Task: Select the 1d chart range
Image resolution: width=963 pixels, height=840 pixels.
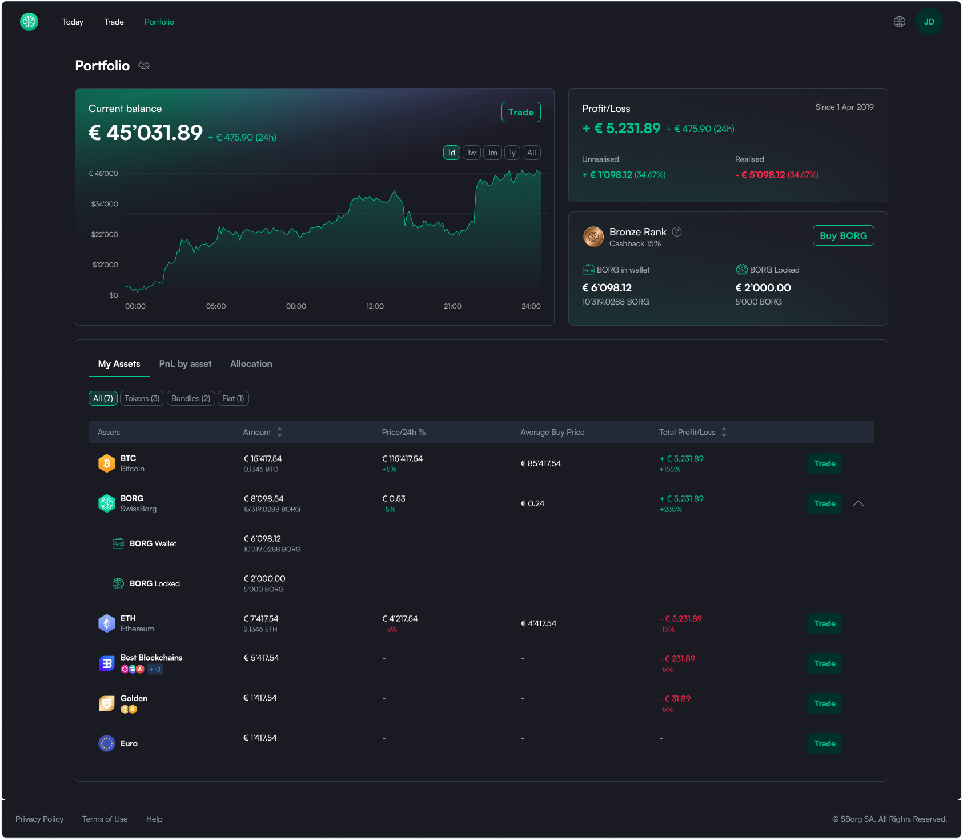Action: click(452, 153)
